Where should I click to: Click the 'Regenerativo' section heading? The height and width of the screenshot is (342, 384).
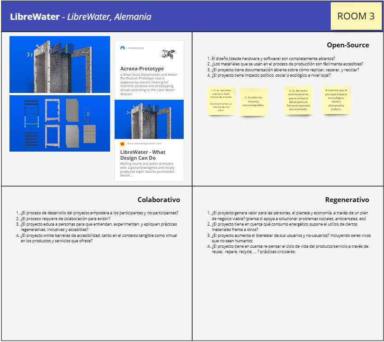click(347, 200)
